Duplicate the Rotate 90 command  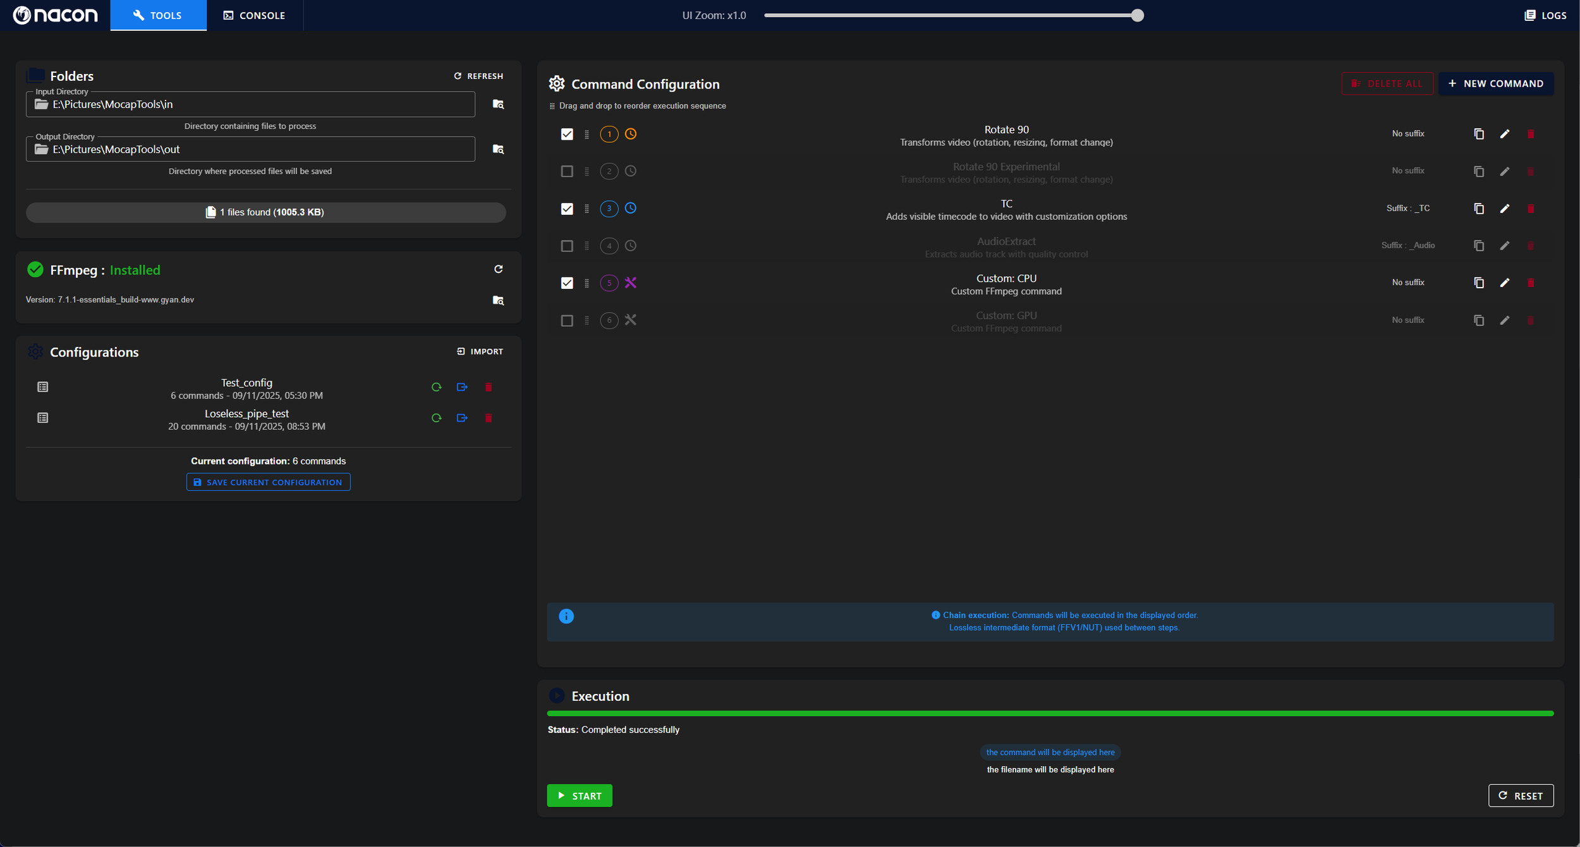(1478, 134)
